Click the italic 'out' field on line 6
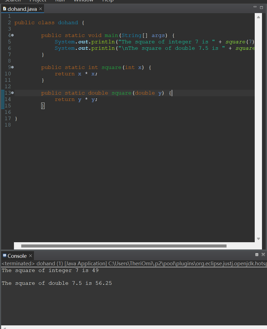 pos(83,48)
